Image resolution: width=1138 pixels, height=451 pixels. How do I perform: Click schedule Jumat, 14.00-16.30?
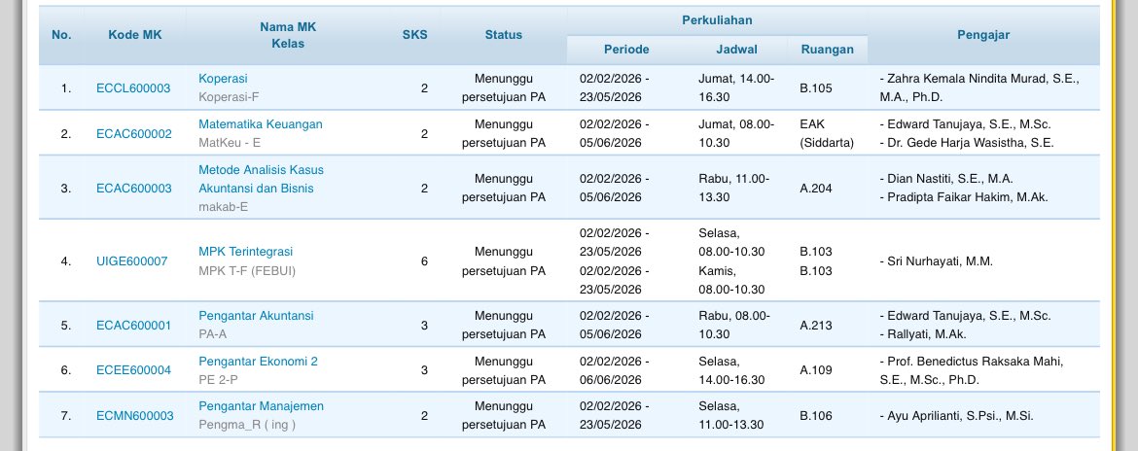click(x=736, y=88)
